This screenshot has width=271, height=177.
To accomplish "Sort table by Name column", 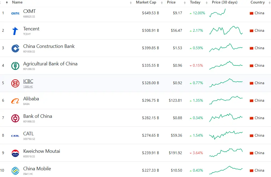I will (x=17, y=2).
